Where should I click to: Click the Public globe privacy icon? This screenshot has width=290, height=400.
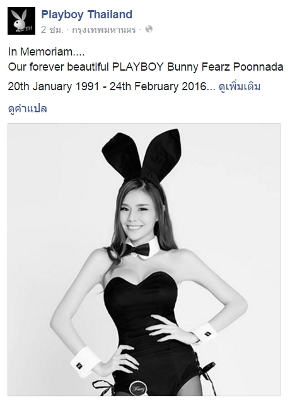point(149,29)
